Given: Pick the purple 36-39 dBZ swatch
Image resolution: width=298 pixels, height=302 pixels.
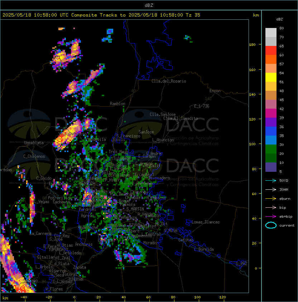Looking at the screenshot, I should coord(271,122).
